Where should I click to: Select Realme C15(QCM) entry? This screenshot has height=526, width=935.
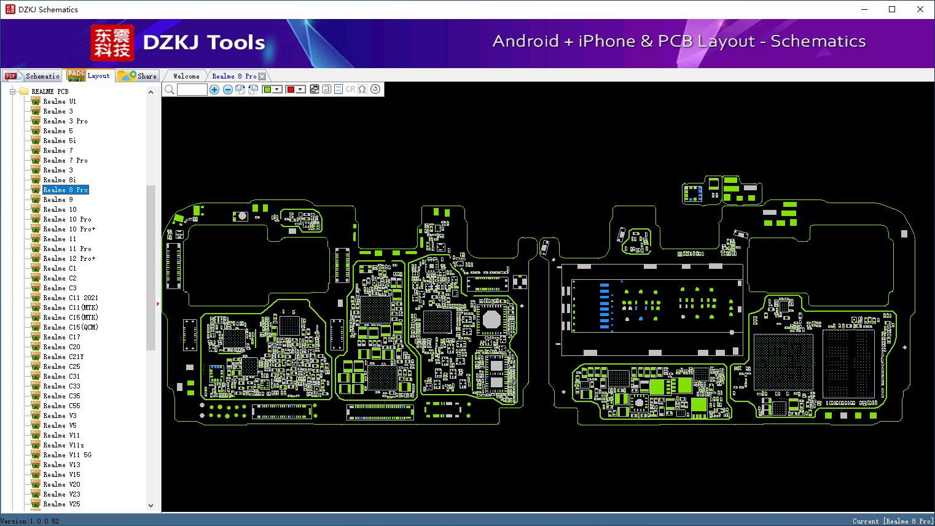(71, 327)
